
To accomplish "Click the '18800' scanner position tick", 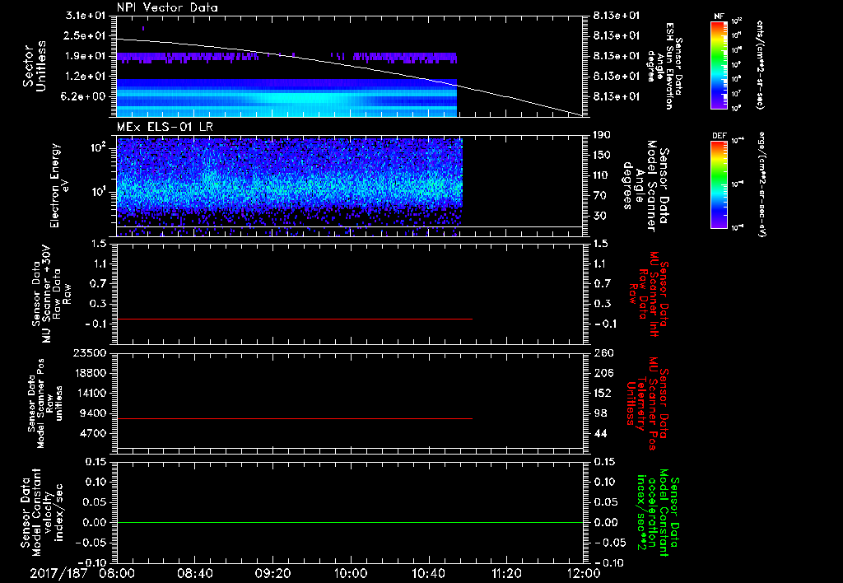I will pyautogui.click(x=89, y=373).
